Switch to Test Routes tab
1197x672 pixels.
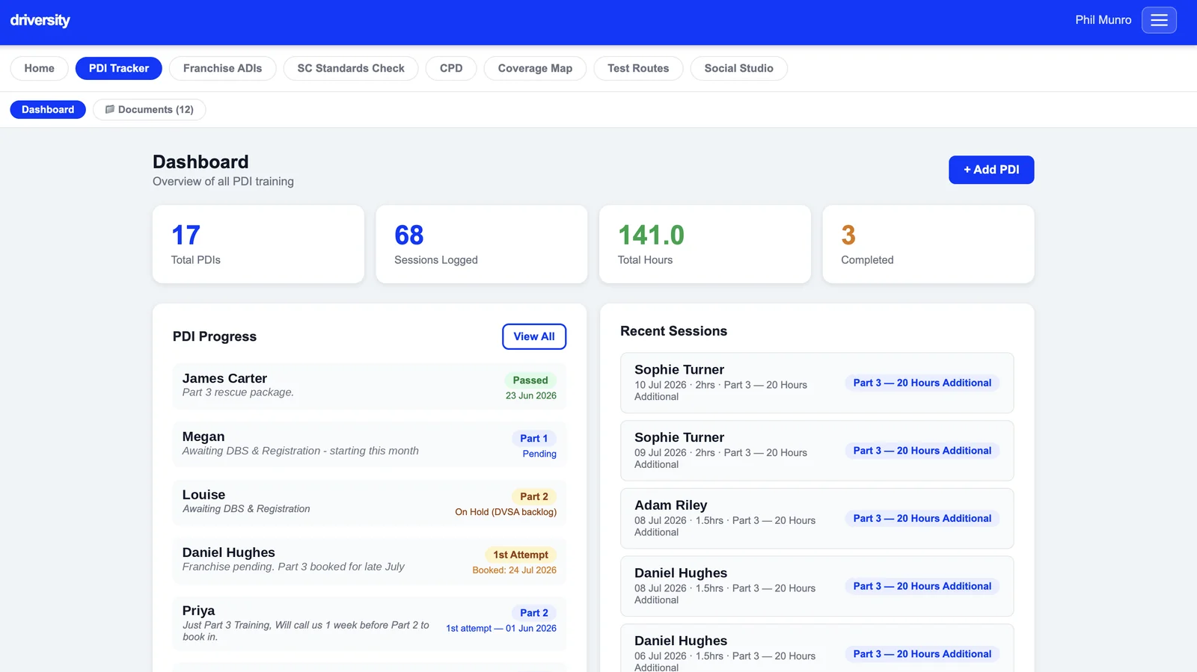[x=638, y=68]
